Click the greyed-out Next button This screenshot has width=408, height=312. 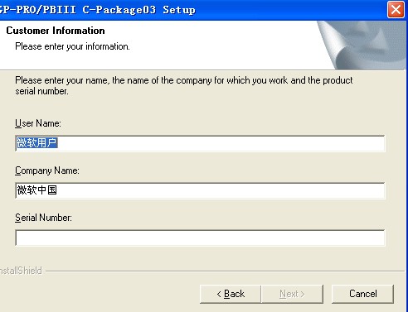292,294
